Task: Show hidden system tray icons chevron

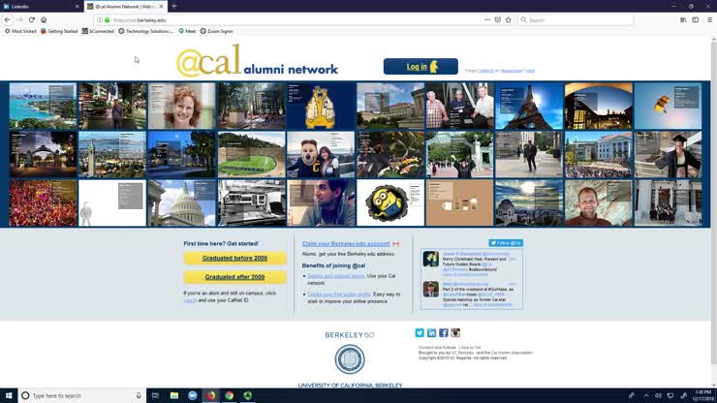Action: point(646,395)
